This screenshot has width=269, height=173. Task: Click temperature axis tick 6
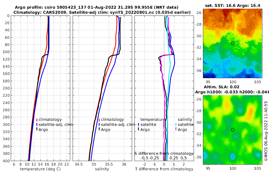[x=14, y=164]
